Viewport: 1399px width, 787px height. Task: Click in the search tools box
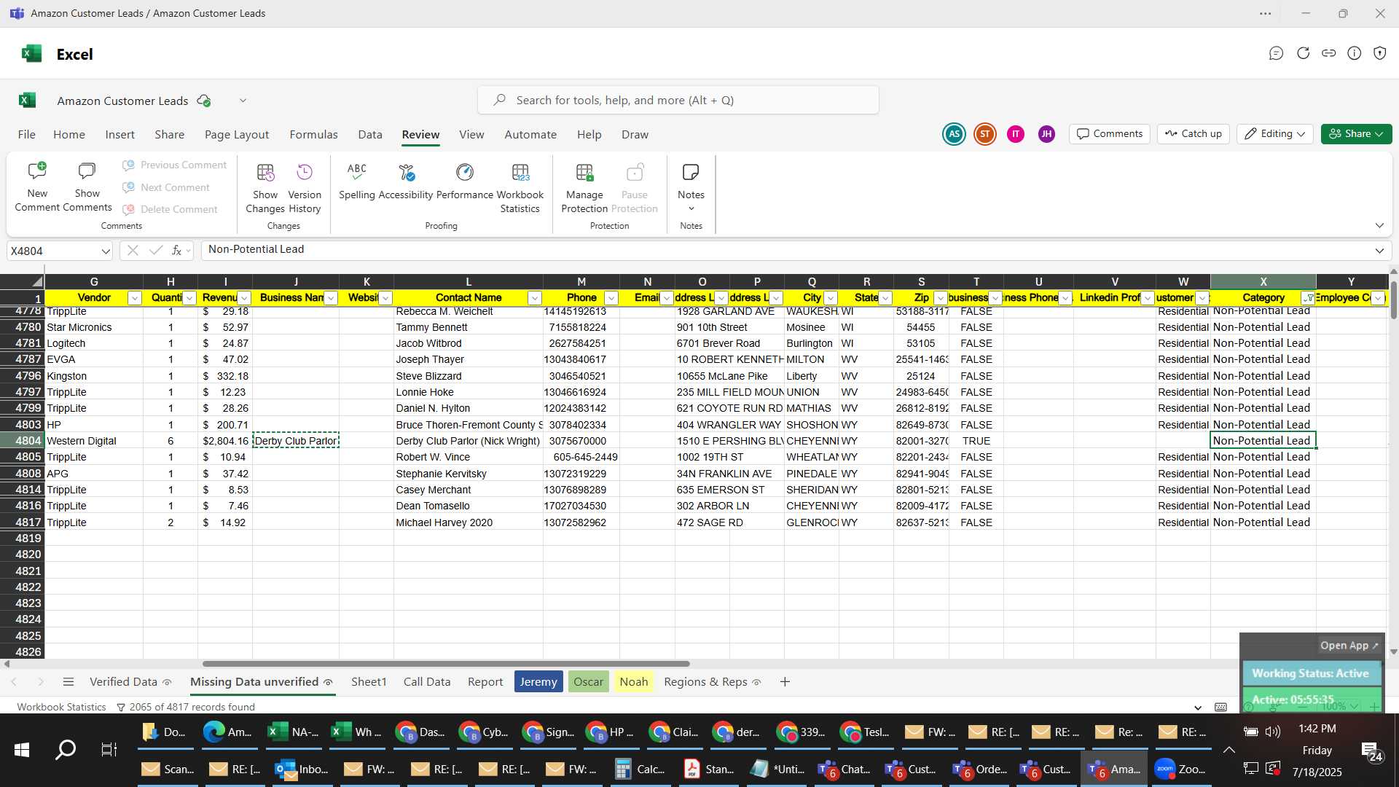pyautogui.click(x=678, y=101)
